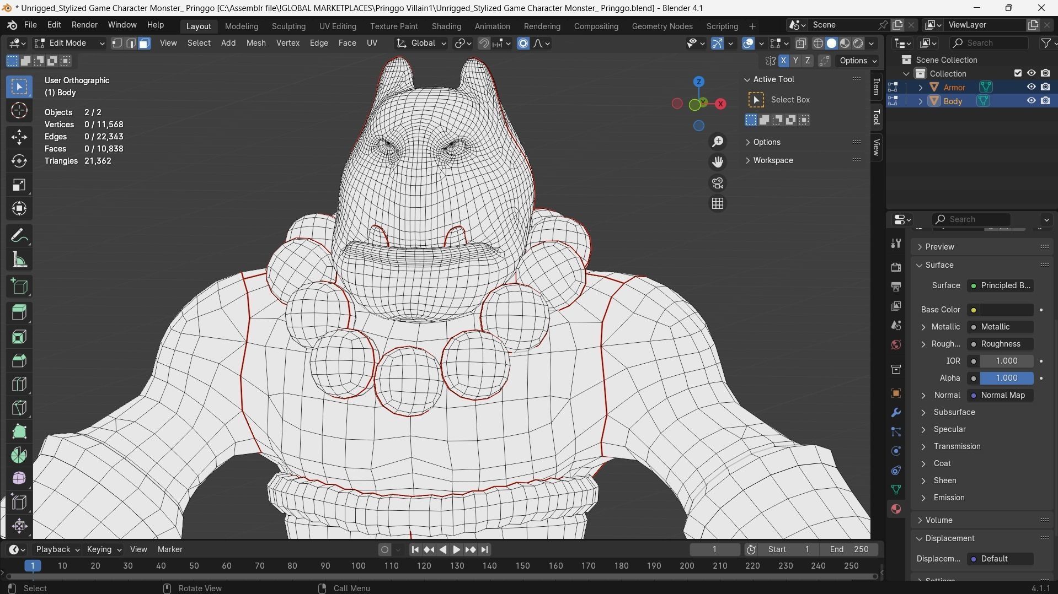Switch to the UV Editing workspace tab
Image resolution: width=1058 pixels, height=594 pixels.
[338, 26]
